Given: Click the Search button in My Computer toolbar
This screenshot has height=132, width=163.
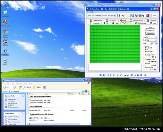Looking at the screenshot, I should [27, 87].
